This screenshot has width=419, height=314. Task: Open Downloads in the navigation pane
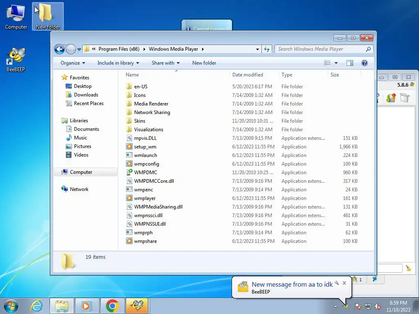[86, 95]
